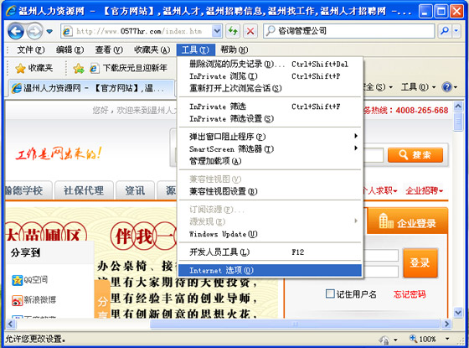Click the Refresh page icon
Screen dimensions: 469x348
(233, 31)
